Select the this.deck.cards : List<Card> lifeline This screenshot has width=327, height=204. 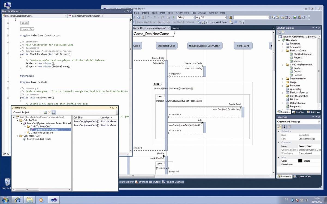point(205,46)
